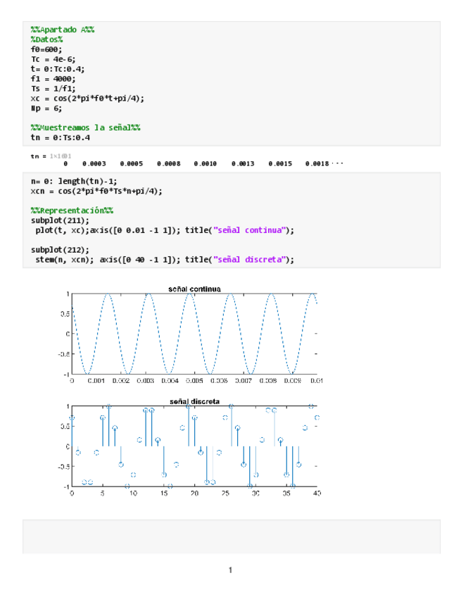This screenshot has height=597, width=461.
Task: Click the "señal continua" string in the plot command
Action: click(x=251, y=230)
